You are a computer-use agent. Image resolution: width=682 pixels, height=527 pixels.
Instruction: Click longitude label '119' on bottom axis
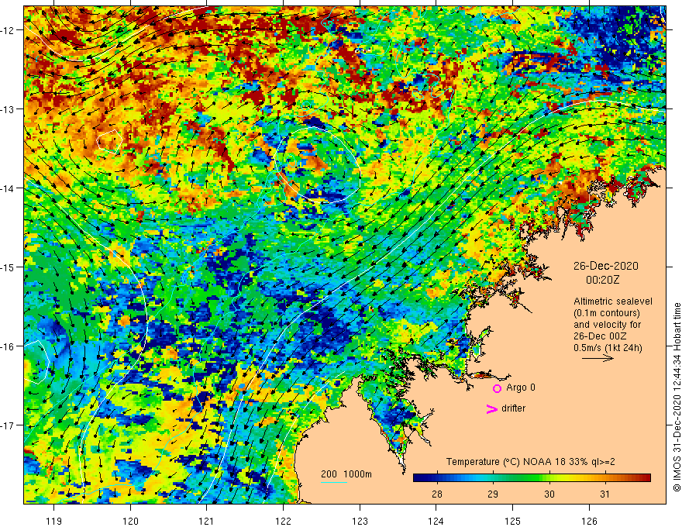[54, 521]
